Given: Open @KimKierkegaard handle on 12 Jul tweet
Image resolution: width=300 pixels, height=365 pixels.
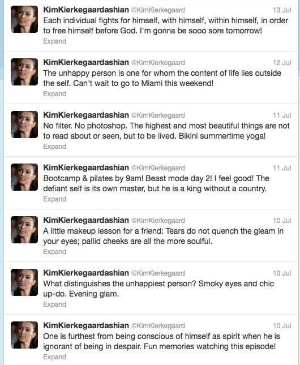Looking at the screenshot, I should point(158,63).
